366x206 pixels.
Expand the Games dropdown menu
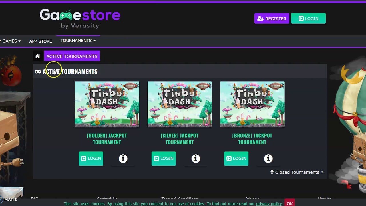pyautogui.click(x=10, y=41)
